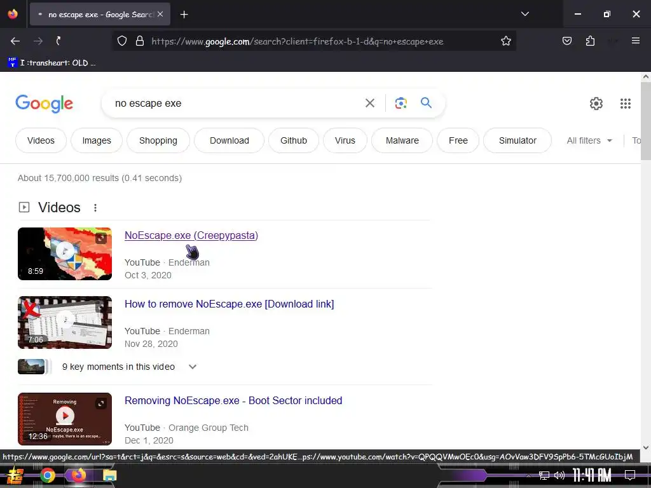
Task: Click the page vertical scrollbar thumb
Action: click(646, 121)
